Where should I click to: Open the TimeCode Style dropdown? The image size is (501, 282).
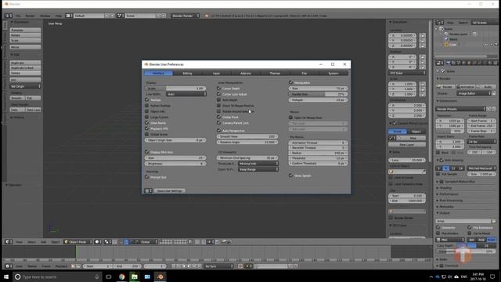tap(258, 164)
